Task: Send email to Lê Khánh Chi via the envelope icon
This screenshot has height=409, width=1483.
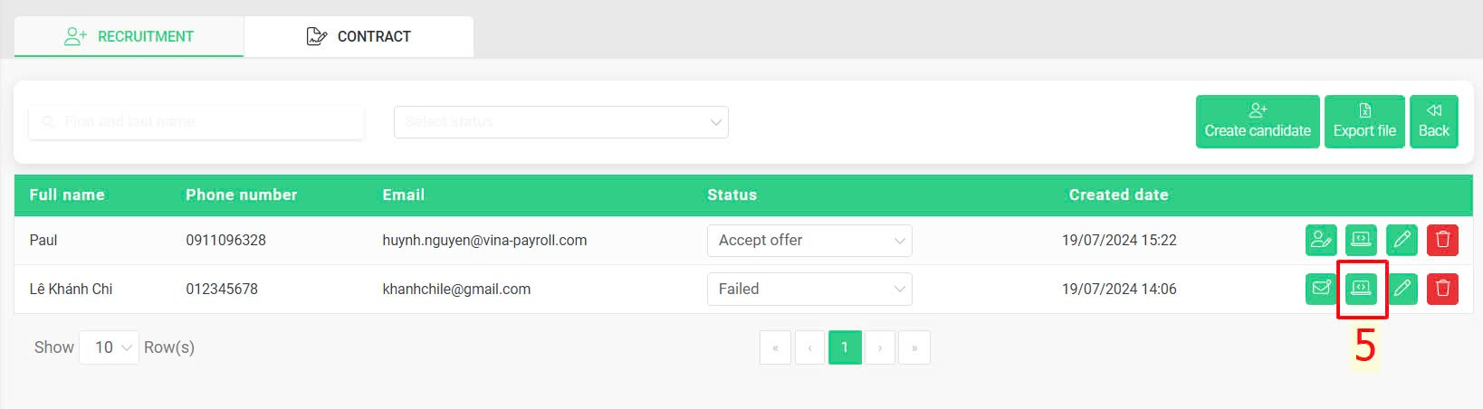Action: click(x=1321, y=289)
